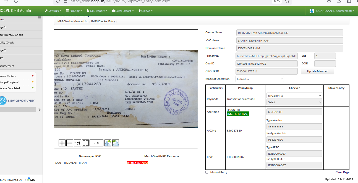Bookmark this page with the star icon

[287, 1]
